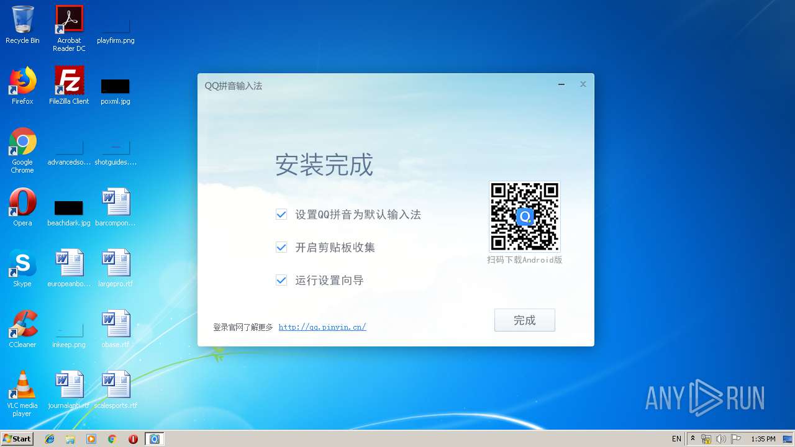Show hidden system tray icons
This screenshot has width=795, height=447.
point(693,438)
